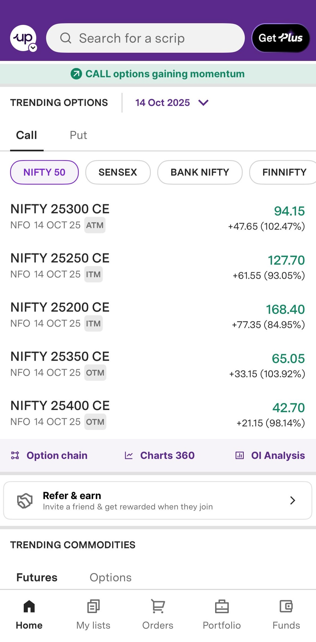
Task: Select the FINNIFTY filter chip
Action: tap(284, 172)
